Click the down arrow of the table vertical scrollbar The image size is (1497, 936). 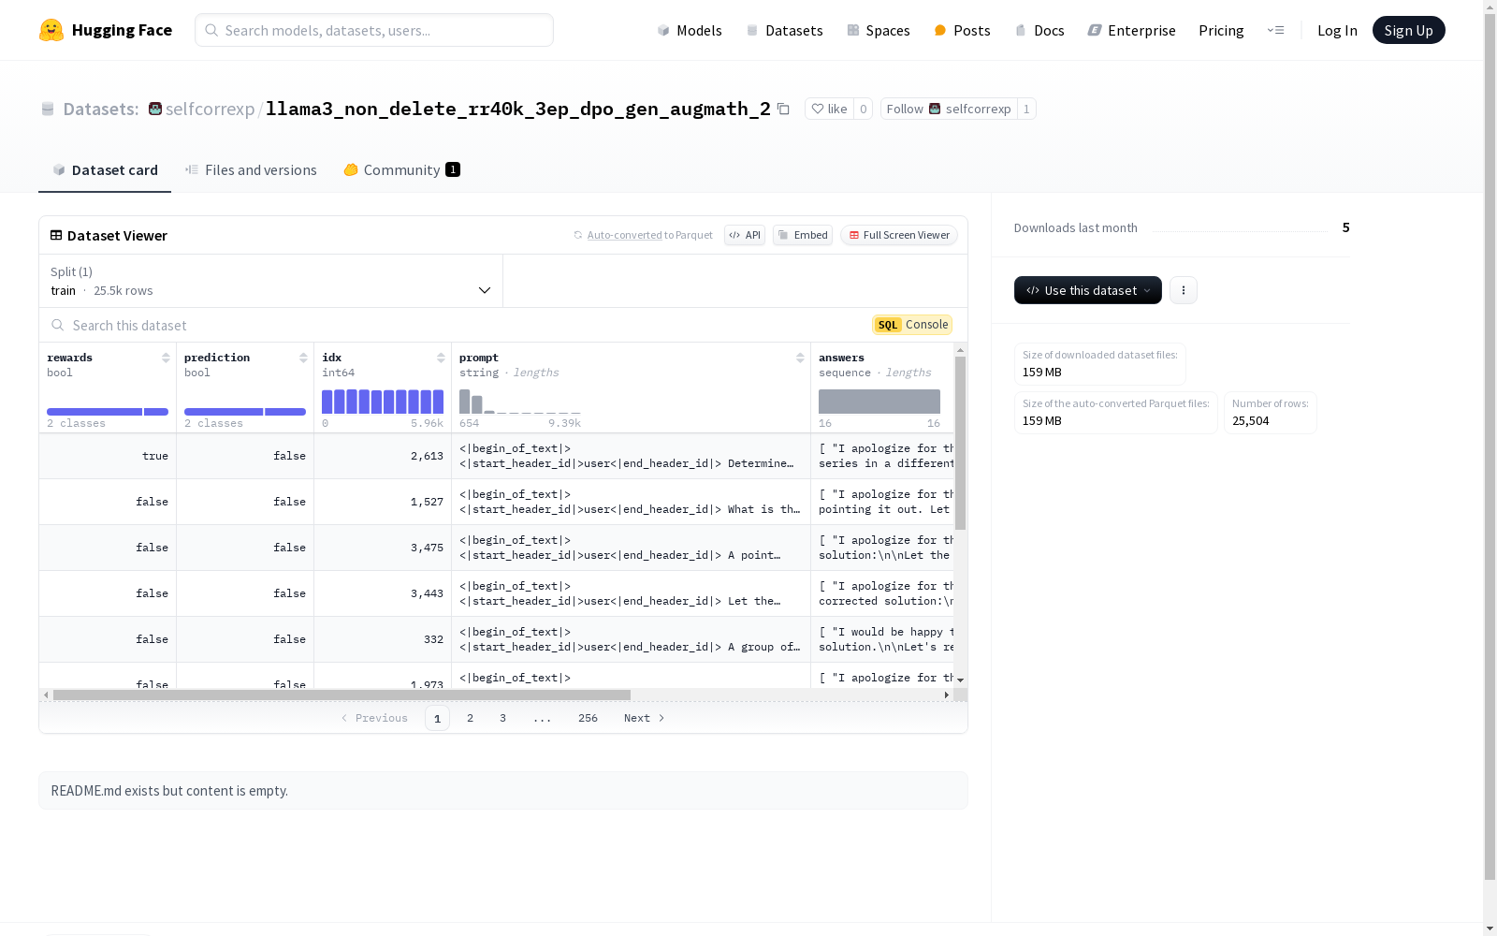coord(960,680)
